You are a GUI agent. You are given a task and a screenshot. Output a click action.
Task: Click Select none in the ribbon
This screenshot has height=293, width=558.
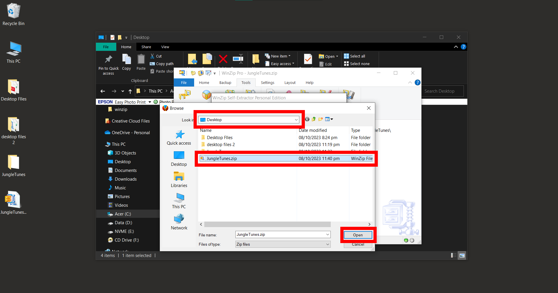click(357, 64)
